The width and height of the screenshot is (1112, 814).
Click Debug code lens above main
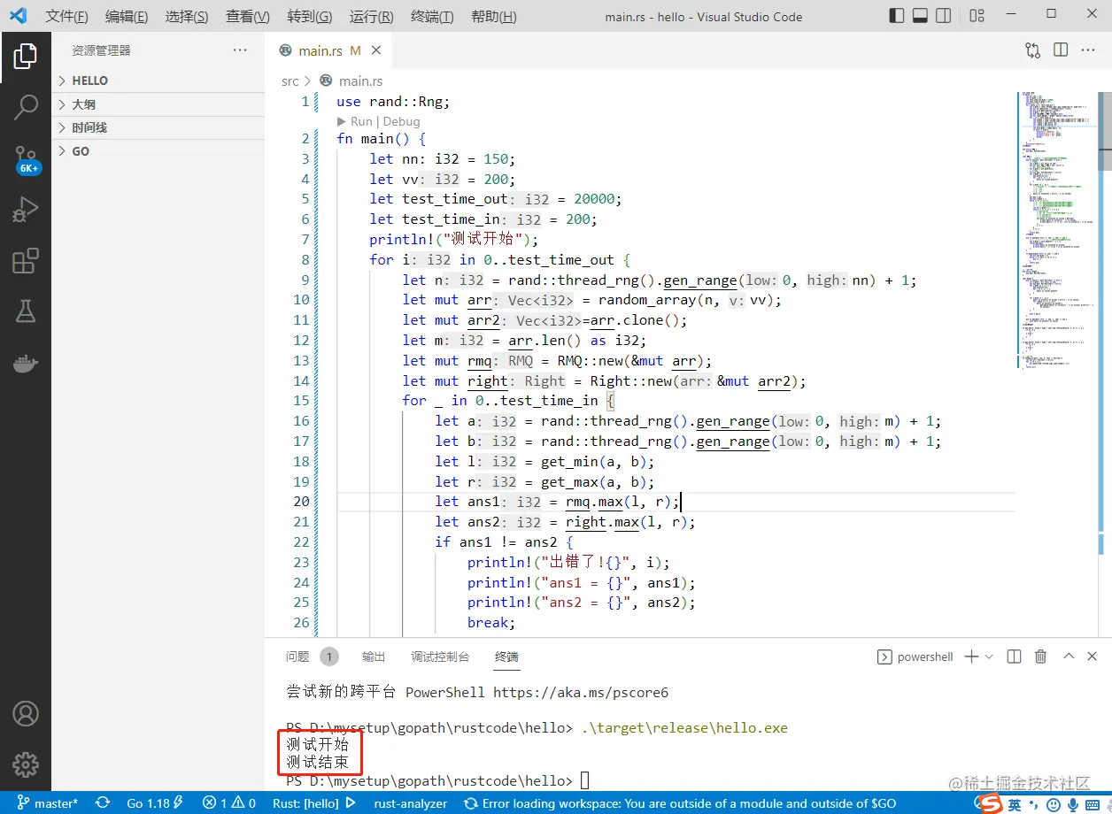tap(401, 121)
